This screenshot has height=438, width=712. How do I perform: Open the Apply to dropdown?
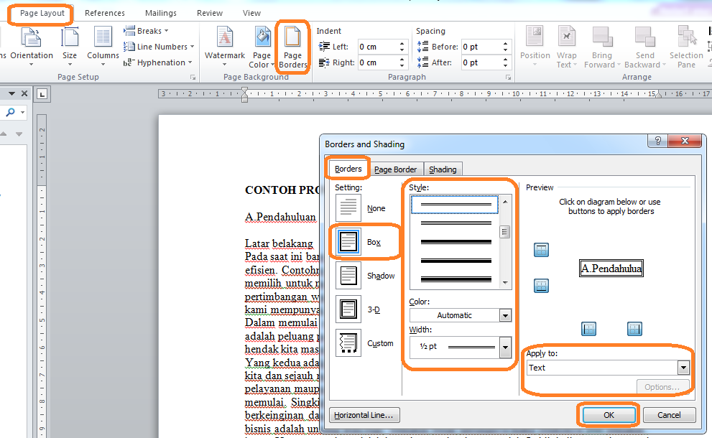coord(683,367)
